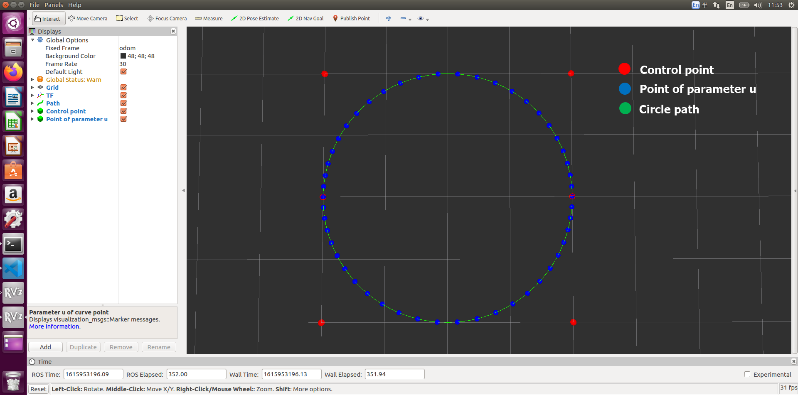Select the Publish Point tool

click(x=351, y=19)
